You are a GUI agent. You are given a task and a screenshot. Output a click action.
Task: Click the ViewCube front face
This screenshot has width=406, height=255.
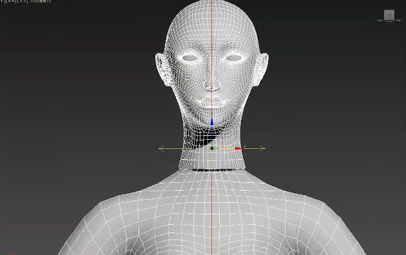389,15
